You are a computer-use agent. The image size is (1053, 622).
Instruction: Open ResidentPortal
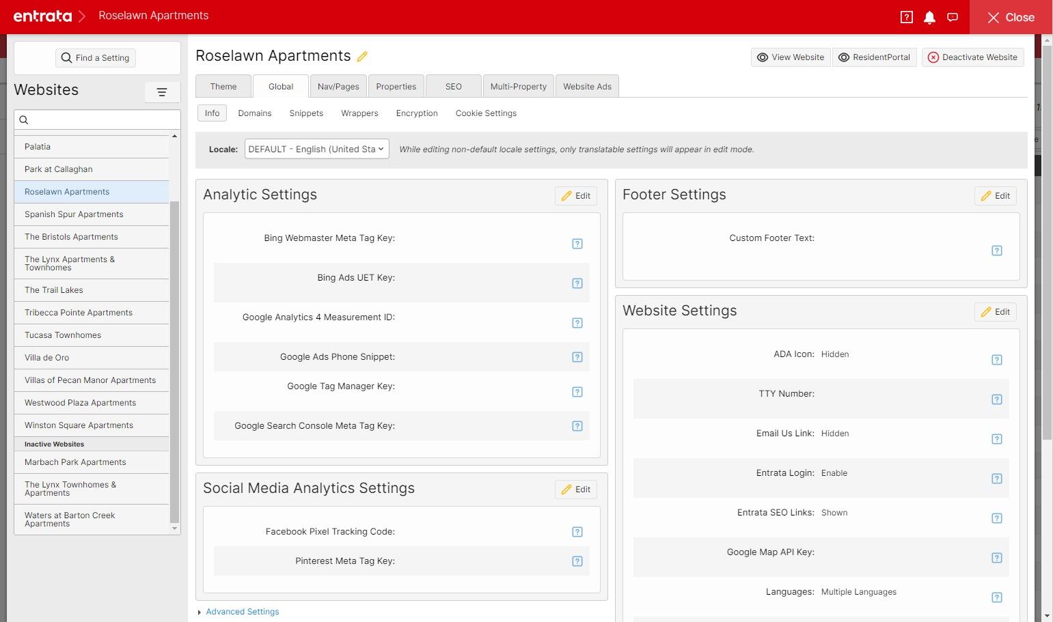(x=875, y=57)
